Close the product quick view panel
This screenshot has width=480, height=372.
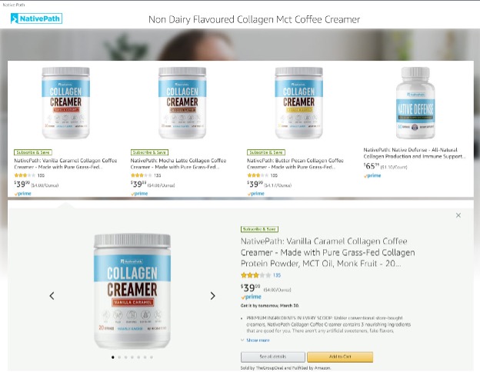click(x=458, y=215)
